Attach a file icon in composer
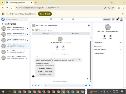The height and width of the screenshot is (94, 126). coord(36,85)
